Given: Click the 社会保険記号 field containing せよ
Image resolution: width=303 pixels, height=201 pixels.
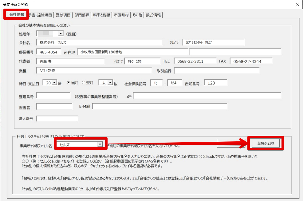Looking at the screenshot, I should 175,83.
